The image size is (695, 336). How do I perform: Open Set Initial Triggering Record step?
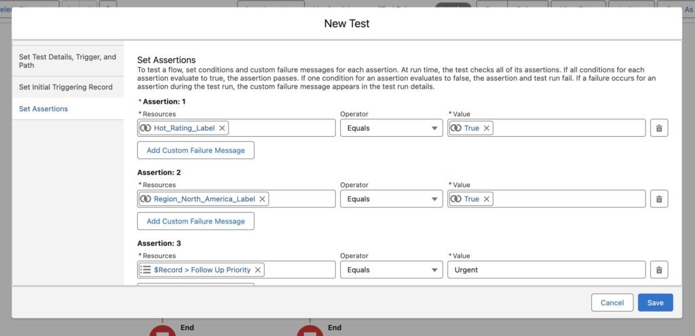[67, 87]
